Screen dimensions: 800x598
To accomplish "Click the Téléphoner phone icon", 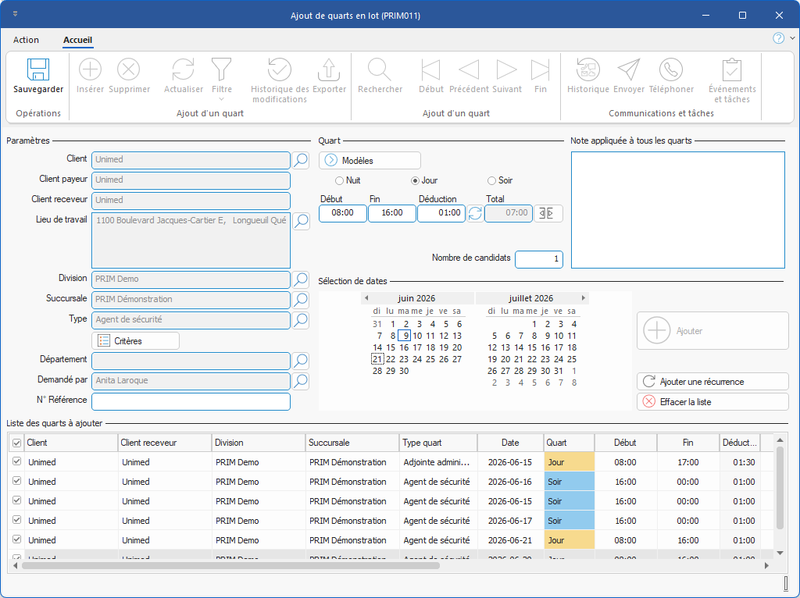I will point(671,69).
